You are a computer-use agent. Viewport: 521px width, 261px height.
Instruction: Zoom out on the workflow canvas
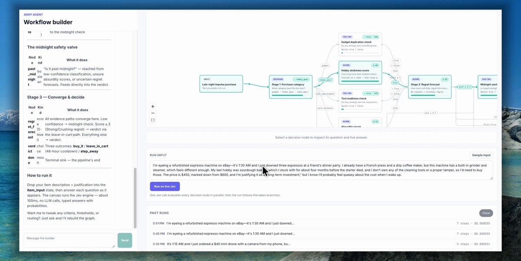[153, 113]
